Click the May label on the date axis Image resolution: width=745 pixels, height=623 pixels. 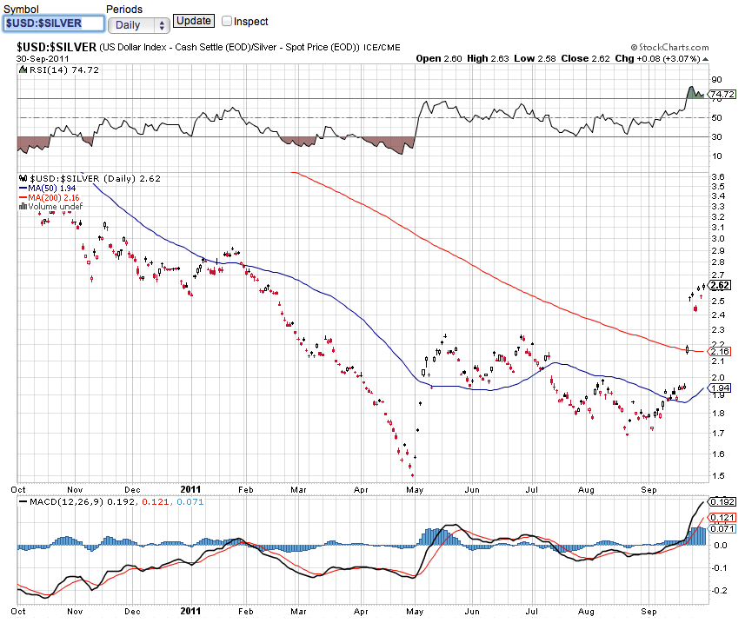click(420, 489)
